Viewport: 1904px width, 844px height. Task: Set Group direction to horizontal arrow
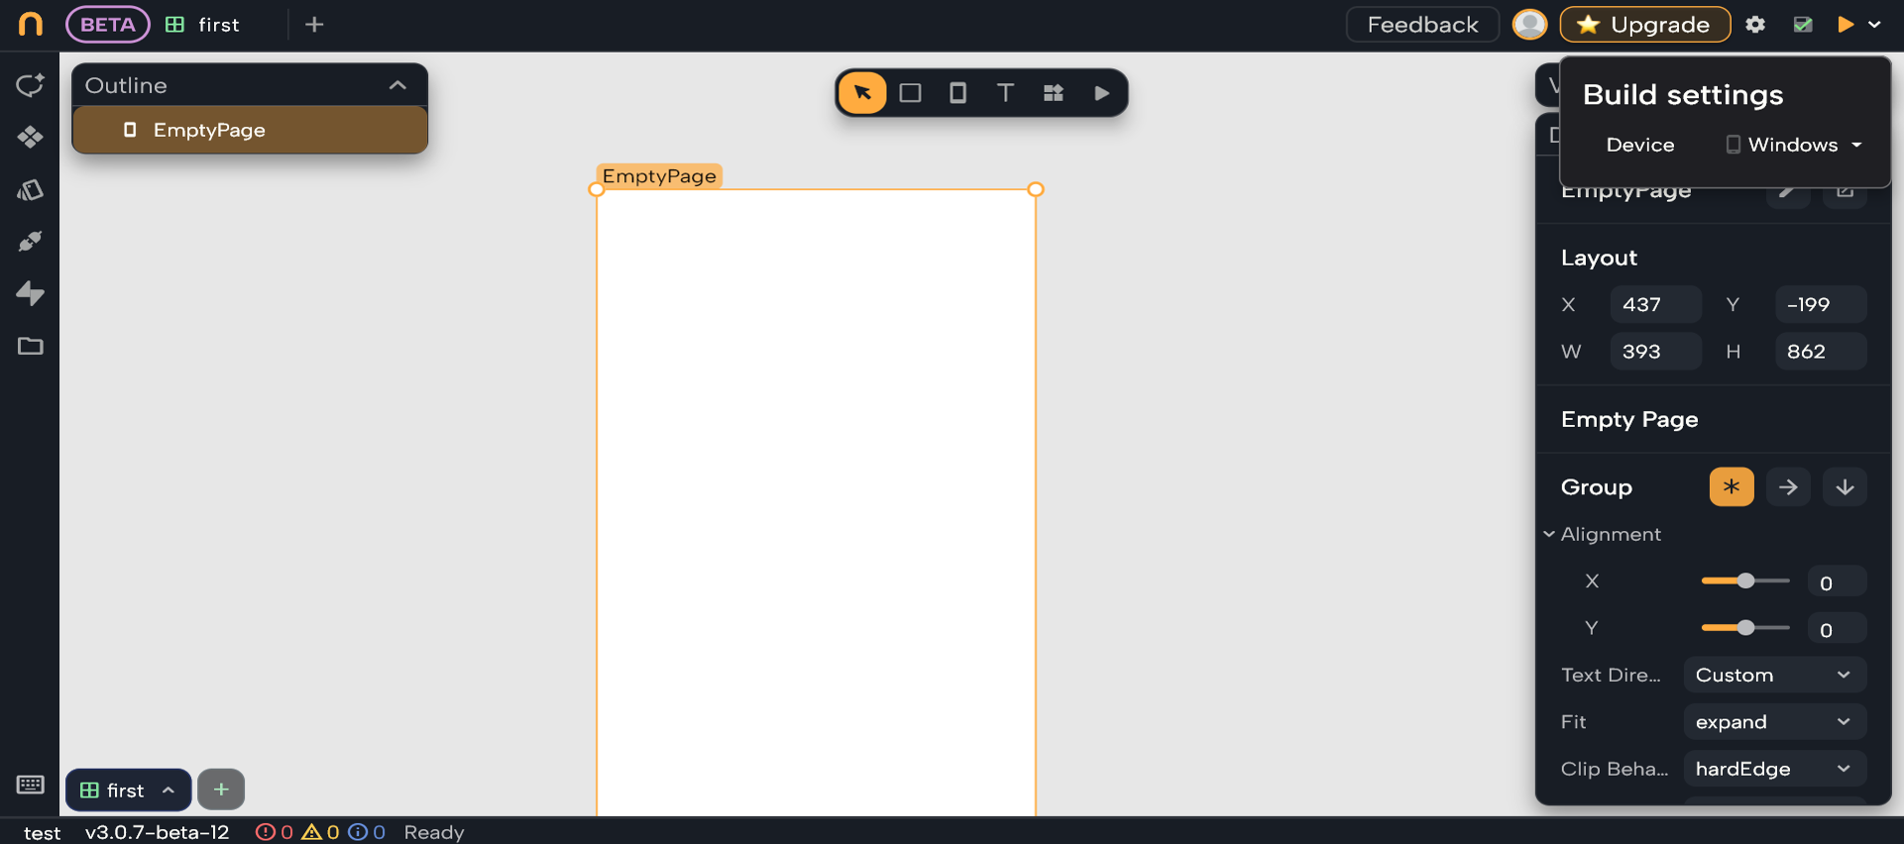pos(1788,487)
